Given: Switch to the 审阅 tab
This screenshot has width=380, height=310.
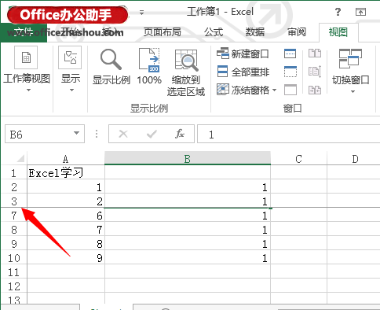Looking at the screenshot, I should click(x=297, y=32).
